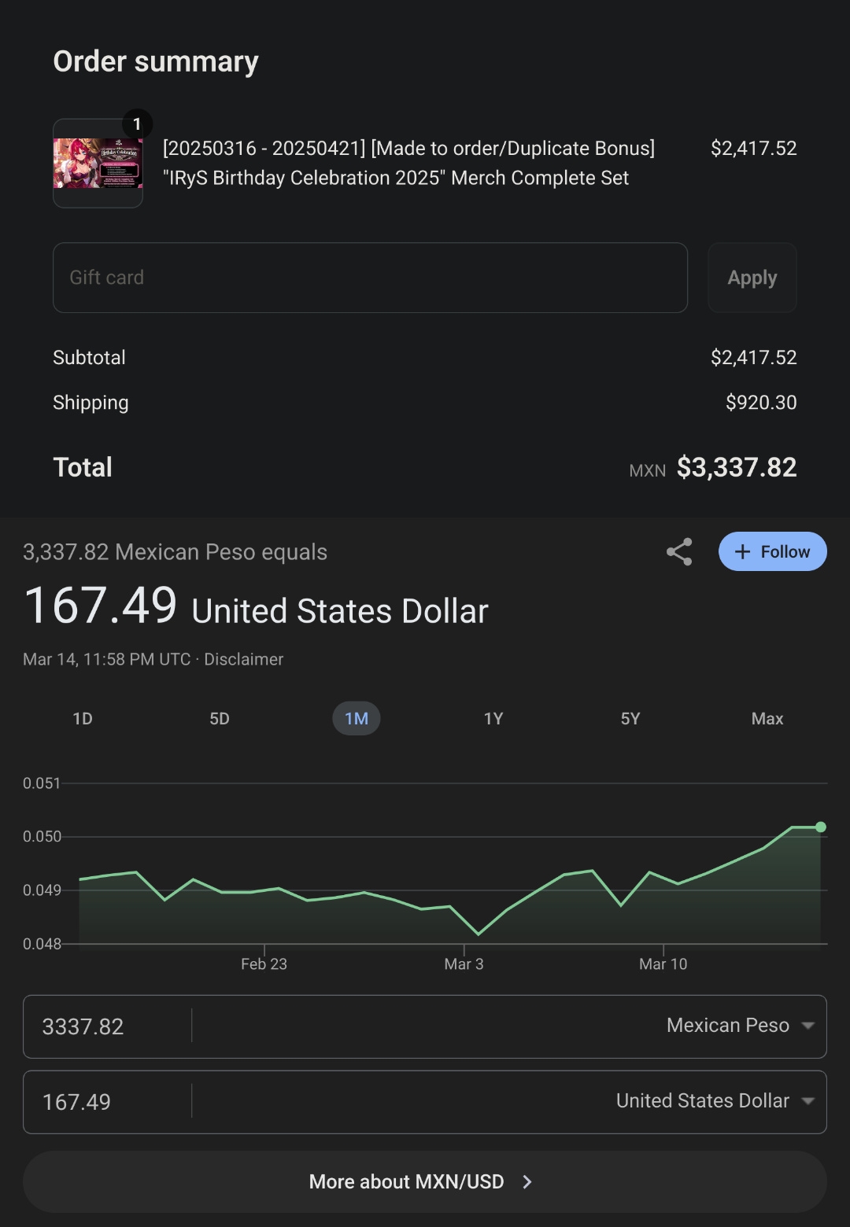Show the Max range chart
The width and height of the screenshot is (850, 1227).
pos(767,719)
